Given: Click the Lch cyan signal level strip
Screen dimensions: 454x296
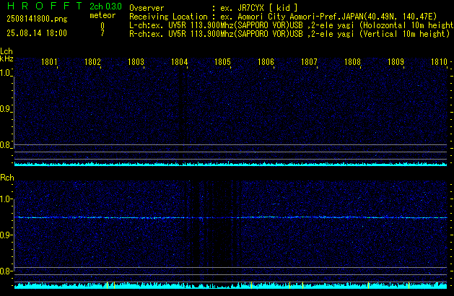Looking at the screenshot, I should tap(230, 164).
